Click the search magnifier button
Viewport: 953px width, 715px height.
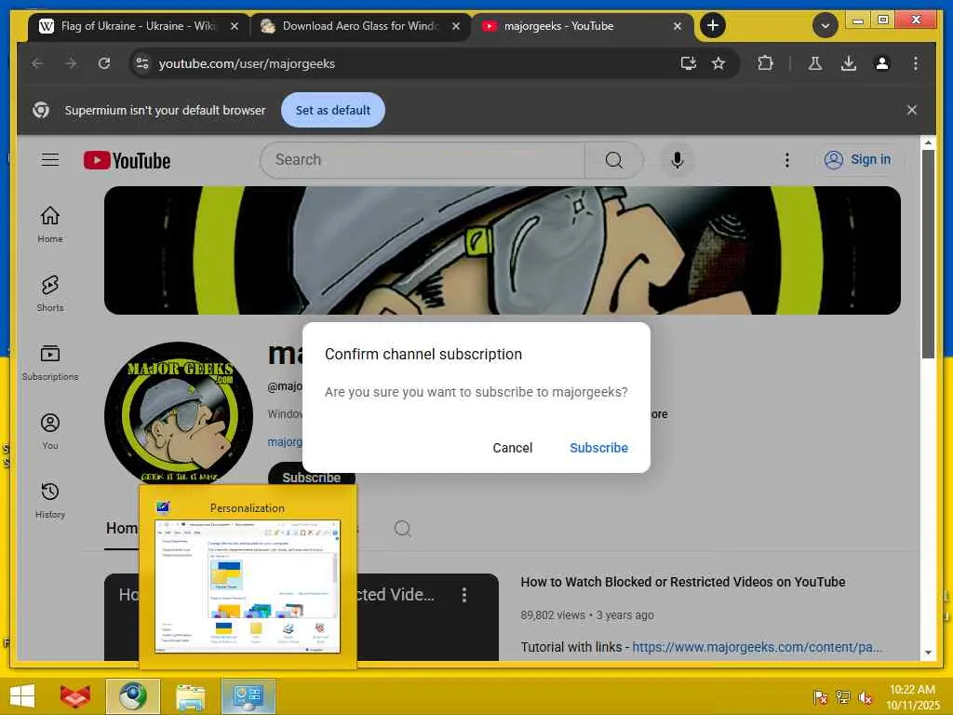click(614, 160)
